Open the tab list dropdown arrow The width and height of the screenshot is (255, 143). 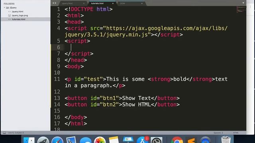pyautogui.click(x=243, y=3)
